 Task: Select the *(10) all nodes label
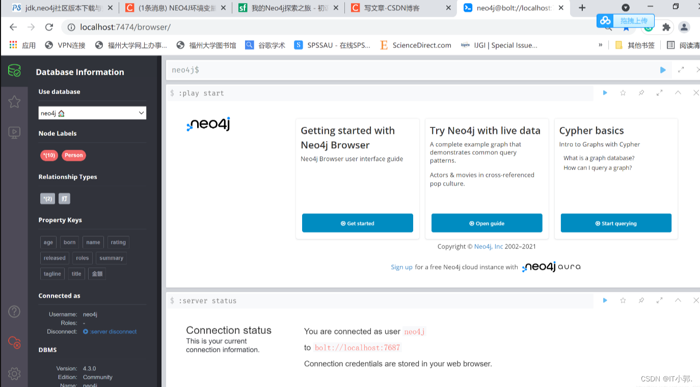pyautogui.click(x=49, y=155)
